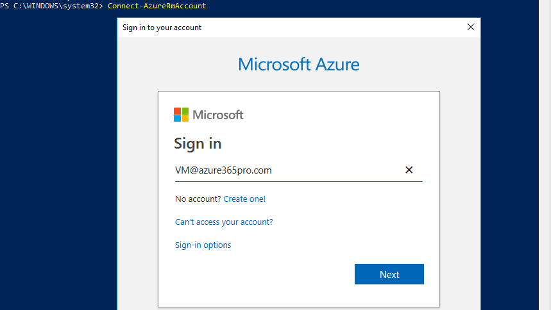Close the Sign in to your account dialog

(471, 27)
